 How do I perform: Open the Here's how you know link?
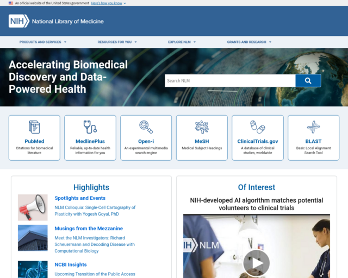[x=107, y=3]
